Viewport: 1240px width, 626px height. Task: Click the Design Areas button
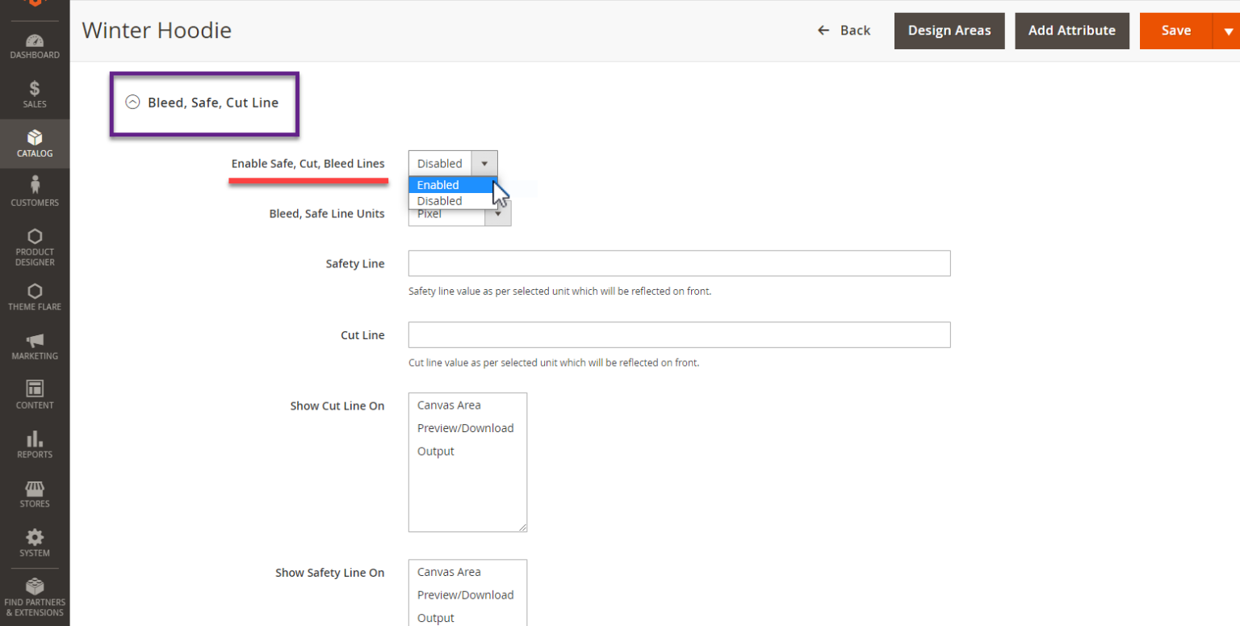coord(949,31)
